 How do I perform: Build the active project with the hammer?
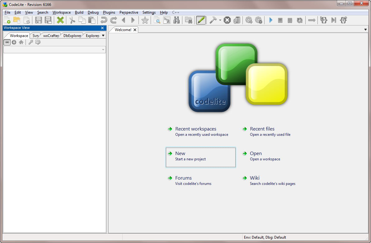[213, 20]
